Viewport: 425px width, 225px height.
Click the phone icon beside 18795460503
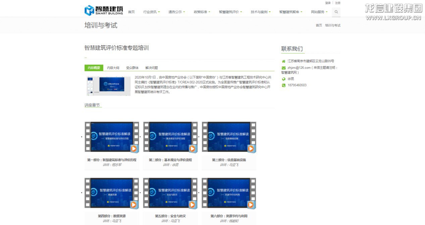(283, 85)
